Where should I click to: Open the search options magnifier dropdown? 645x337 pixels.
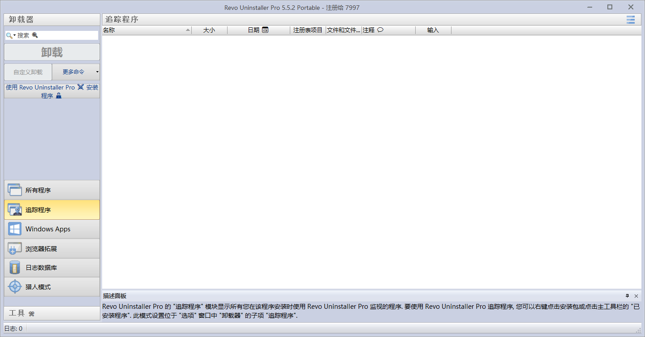10,35
